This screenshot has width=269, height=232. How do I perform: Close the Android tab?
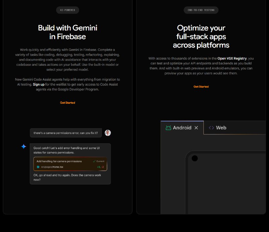(x=196, y=128)
